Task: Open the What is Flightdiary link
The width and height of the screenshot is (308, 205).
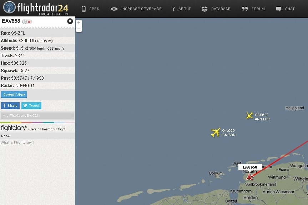Action: click(17, 142)
